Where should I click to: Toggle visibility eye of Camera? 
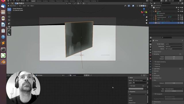pyautogui.click(x=180, y=12)
